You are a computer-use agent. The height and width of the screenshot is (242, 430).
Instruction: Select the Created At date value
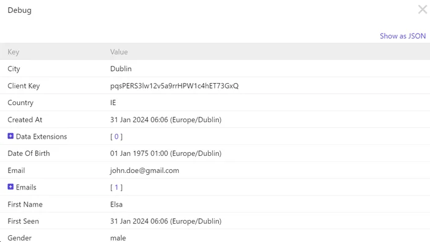pos(166,120)
